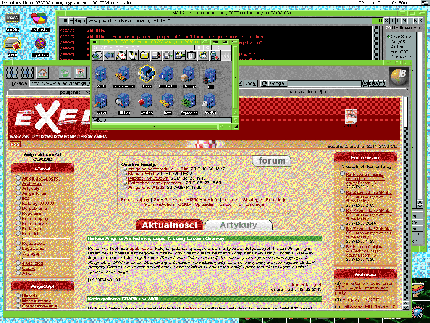Viewport: 430px width, 323px height.
Task: Open the Expansion drawer
Action: click(x=189, y=104)
